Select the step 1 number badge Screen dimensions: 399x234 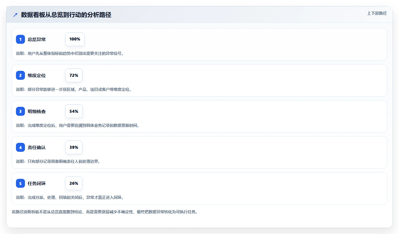(20, 39)
